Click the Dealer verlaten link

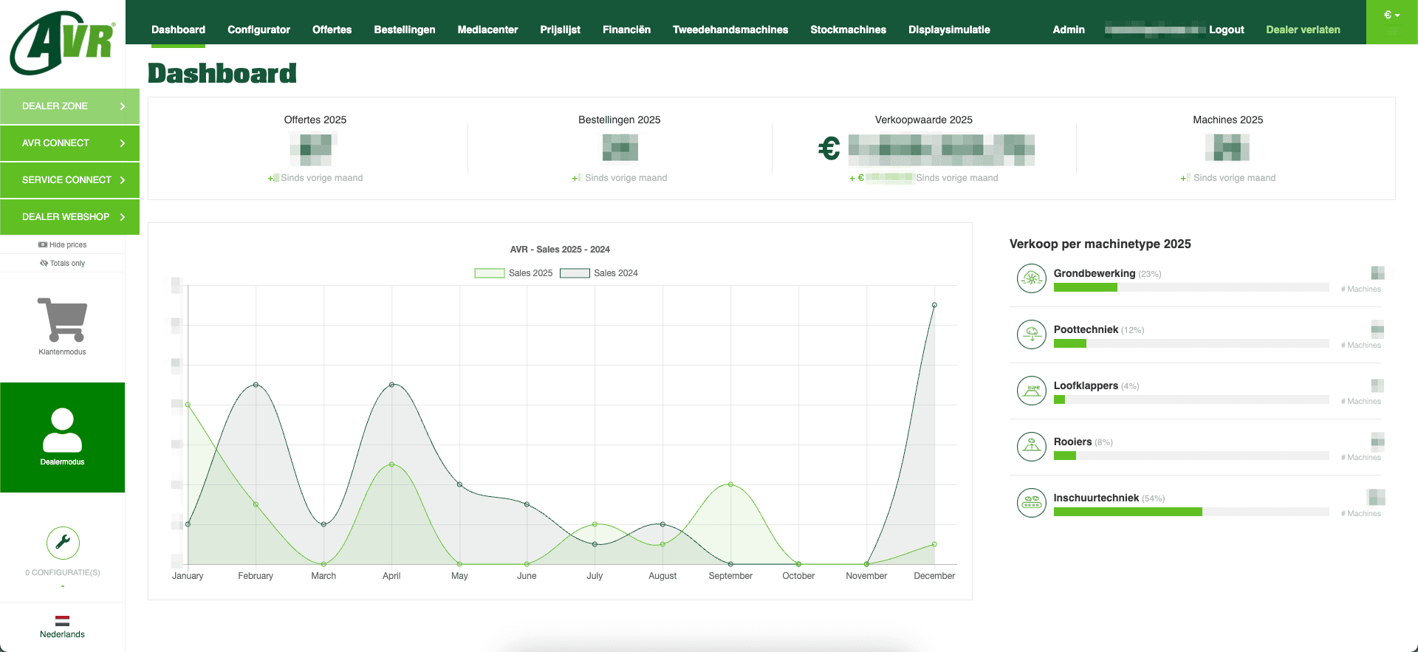(1303, 30)
